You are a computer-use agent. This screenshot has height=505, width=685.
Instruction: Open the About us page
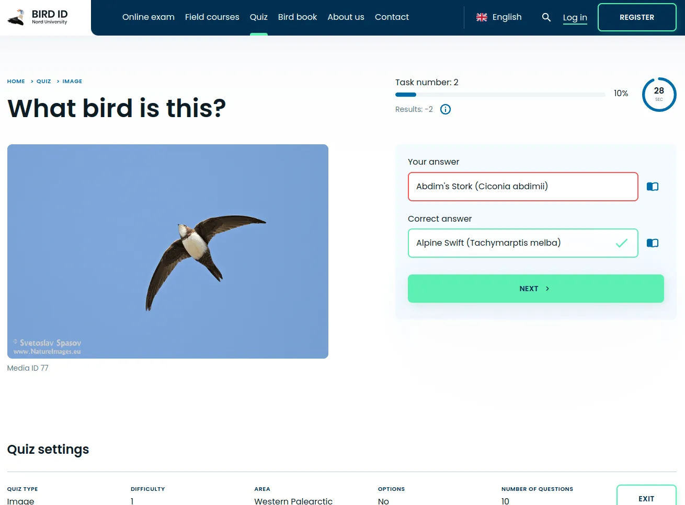(346, 17)
